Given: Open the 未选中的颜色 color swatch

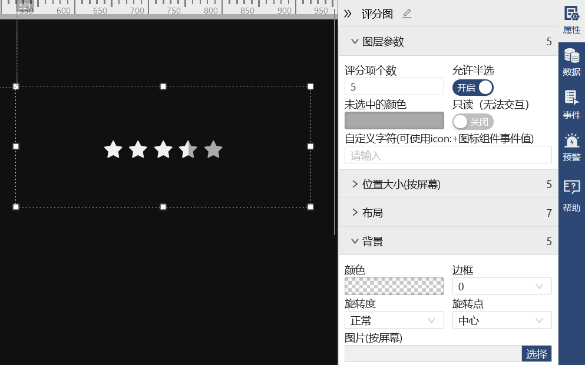Looking at the screenshot, I should 394,120.
